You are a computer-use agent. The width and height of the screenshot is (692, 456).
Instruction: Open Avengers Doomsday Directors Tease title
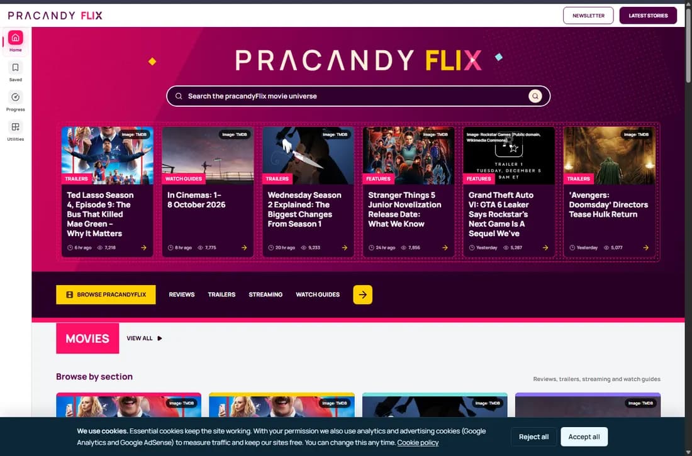[608, 204]
